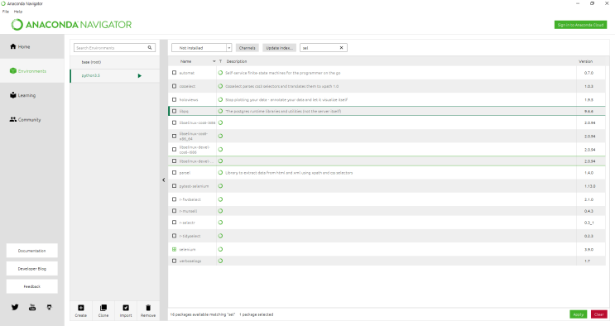615x326 pixels.
Task: Click the Version column header
Action: point(585,61)
